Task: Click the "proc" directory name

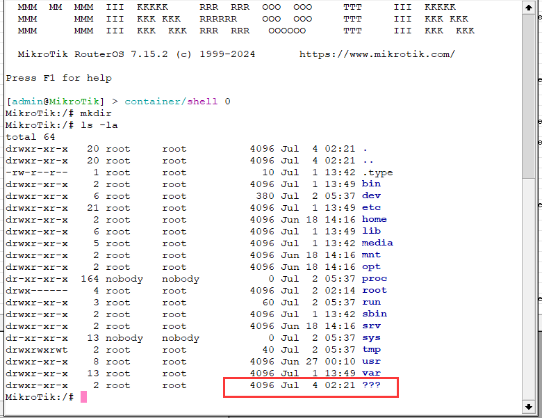Action: pyautogui.click(x=375, y=279)
